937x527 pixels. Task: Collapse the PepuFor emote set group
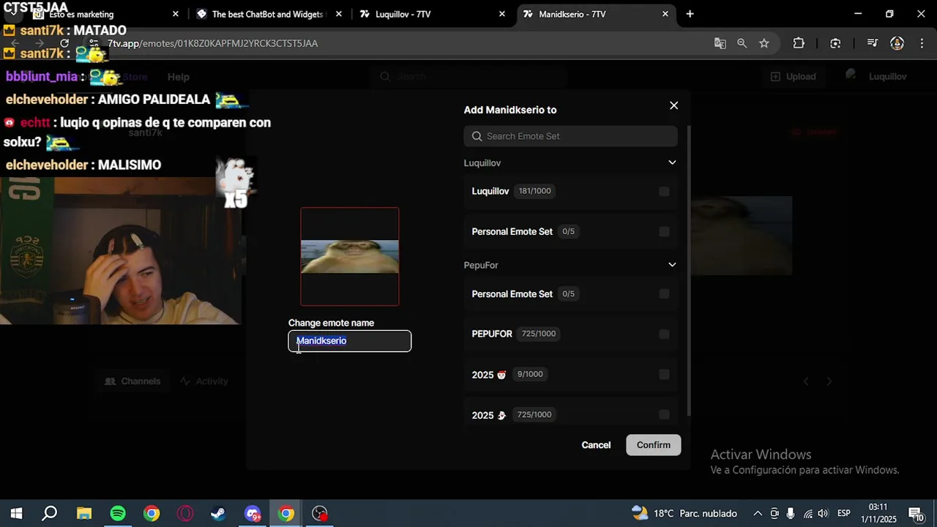point(672,265)
